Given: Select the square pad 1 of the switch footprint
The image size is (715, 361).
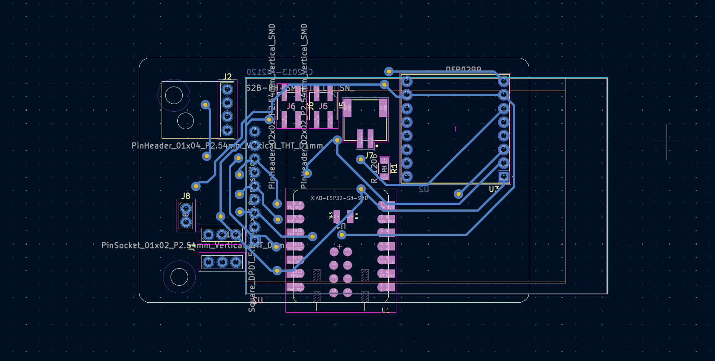Looking at the screenshot, I should [254, 241].
